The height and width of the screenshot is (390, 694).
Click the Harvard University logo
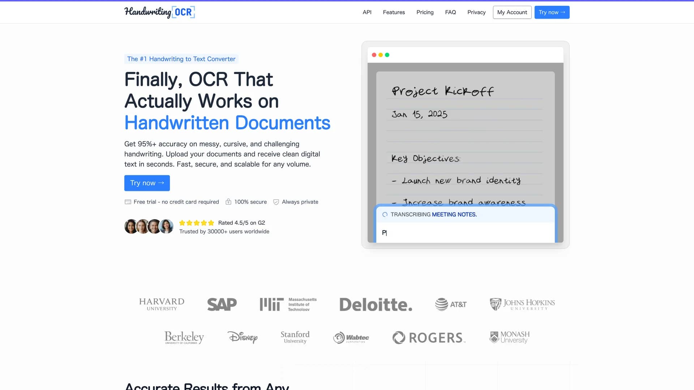(x=162, y=304)
